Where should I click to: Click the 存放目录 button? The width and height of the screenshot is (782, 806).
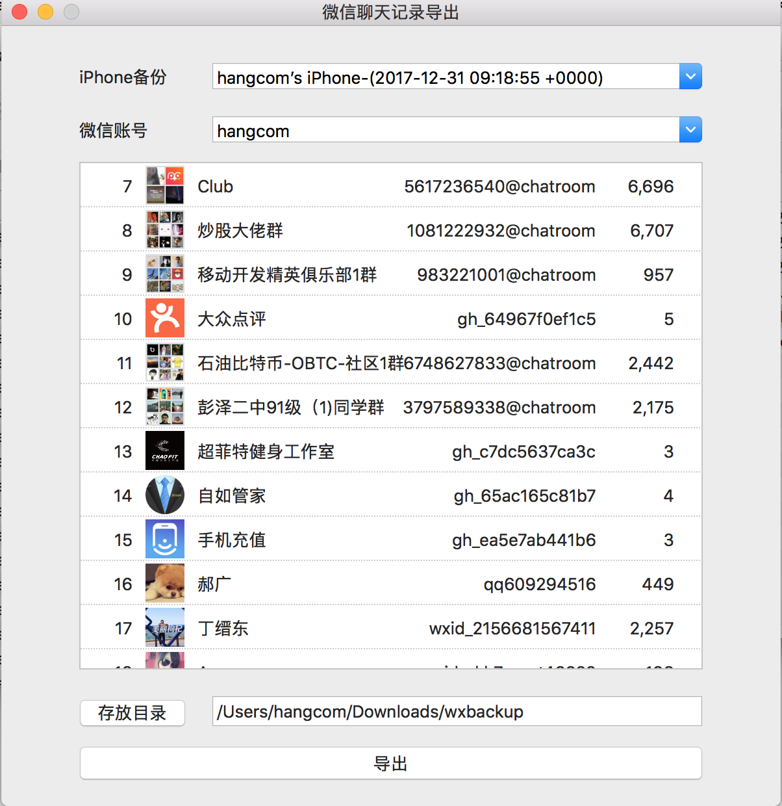pyautogui.click(x=132, y=713)
